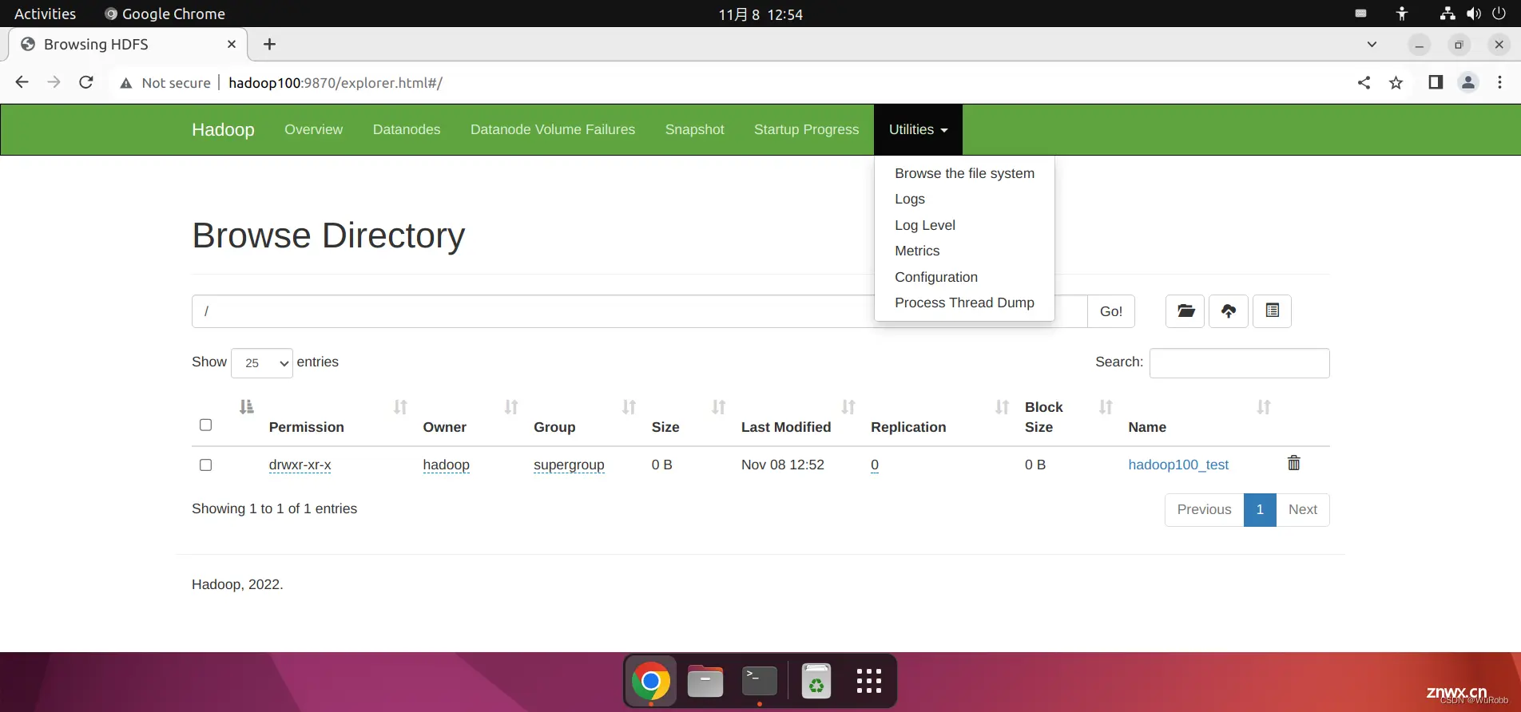Edit the owner hadoop link
The image size is (1521, 712).
click(x=446, y=465)
